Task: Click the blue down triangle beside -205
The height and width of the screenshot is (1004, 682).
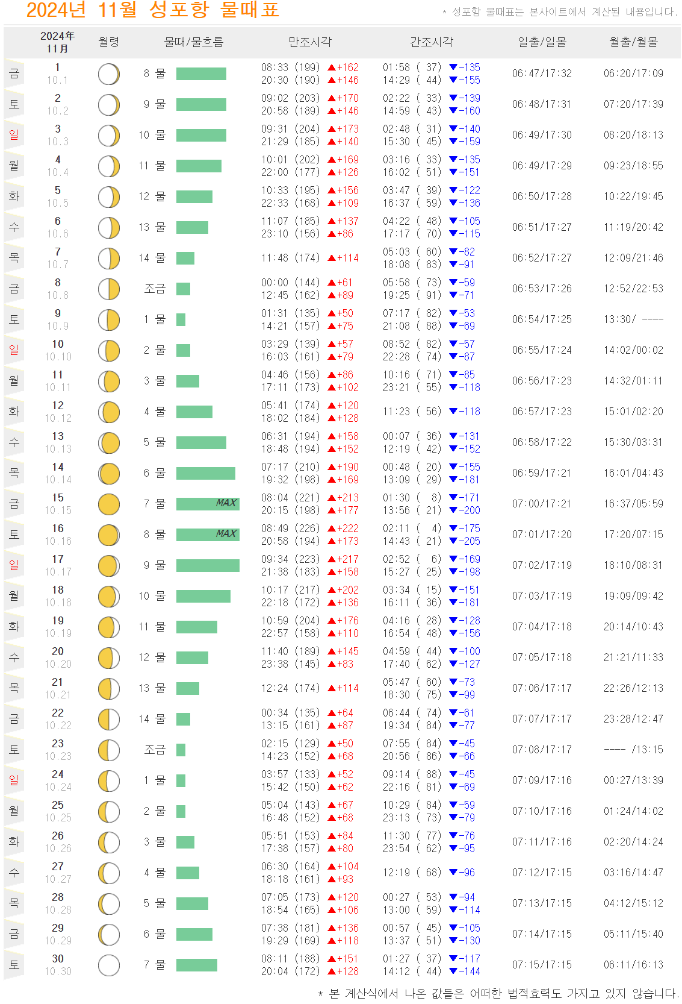Action: click(453, 541)
